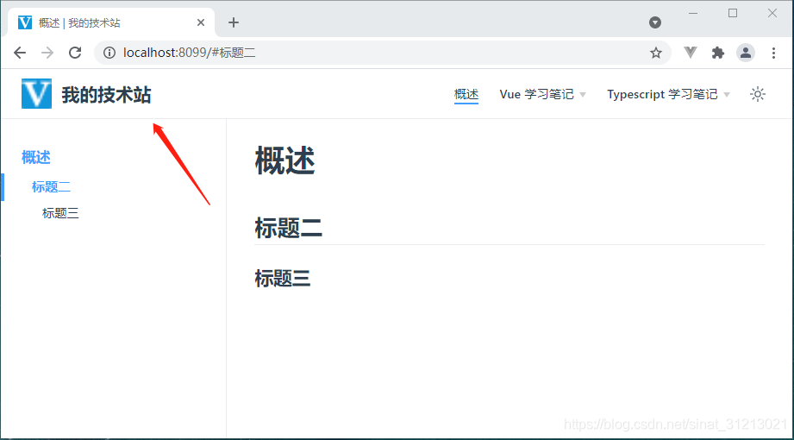This screenshot has height=440, width=794.
Task: Click 概述 link in the sidebar
Action: (36, 157)
